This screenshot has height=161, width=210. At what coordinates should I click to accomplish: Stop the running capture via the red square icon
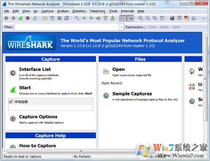[28, 18]
